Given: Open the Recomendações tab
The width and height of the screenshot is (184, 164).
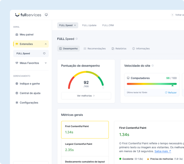Looking at the screenshot, I should [94, 49].
